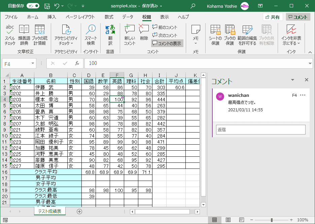Viewport: 315px width, 224px height.
Task: Click the 返信 reply input field
Action: point(261,129)
